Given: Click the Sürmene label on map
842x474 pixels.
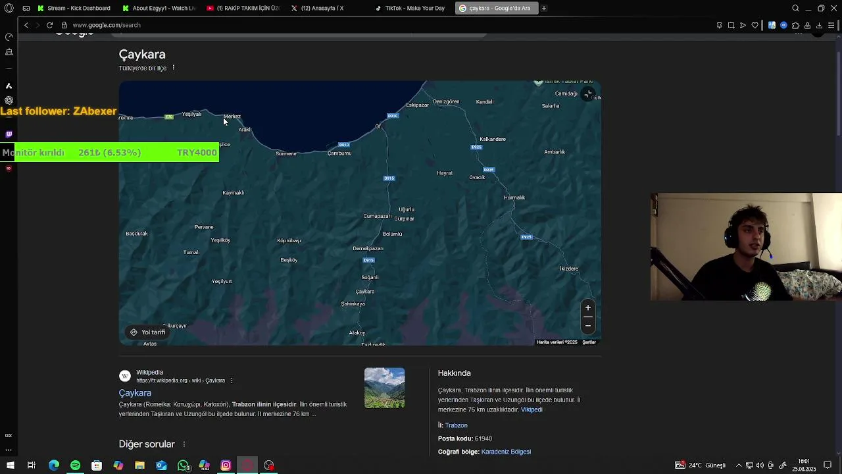Looking at the screenshot, I should click(286, 153).
